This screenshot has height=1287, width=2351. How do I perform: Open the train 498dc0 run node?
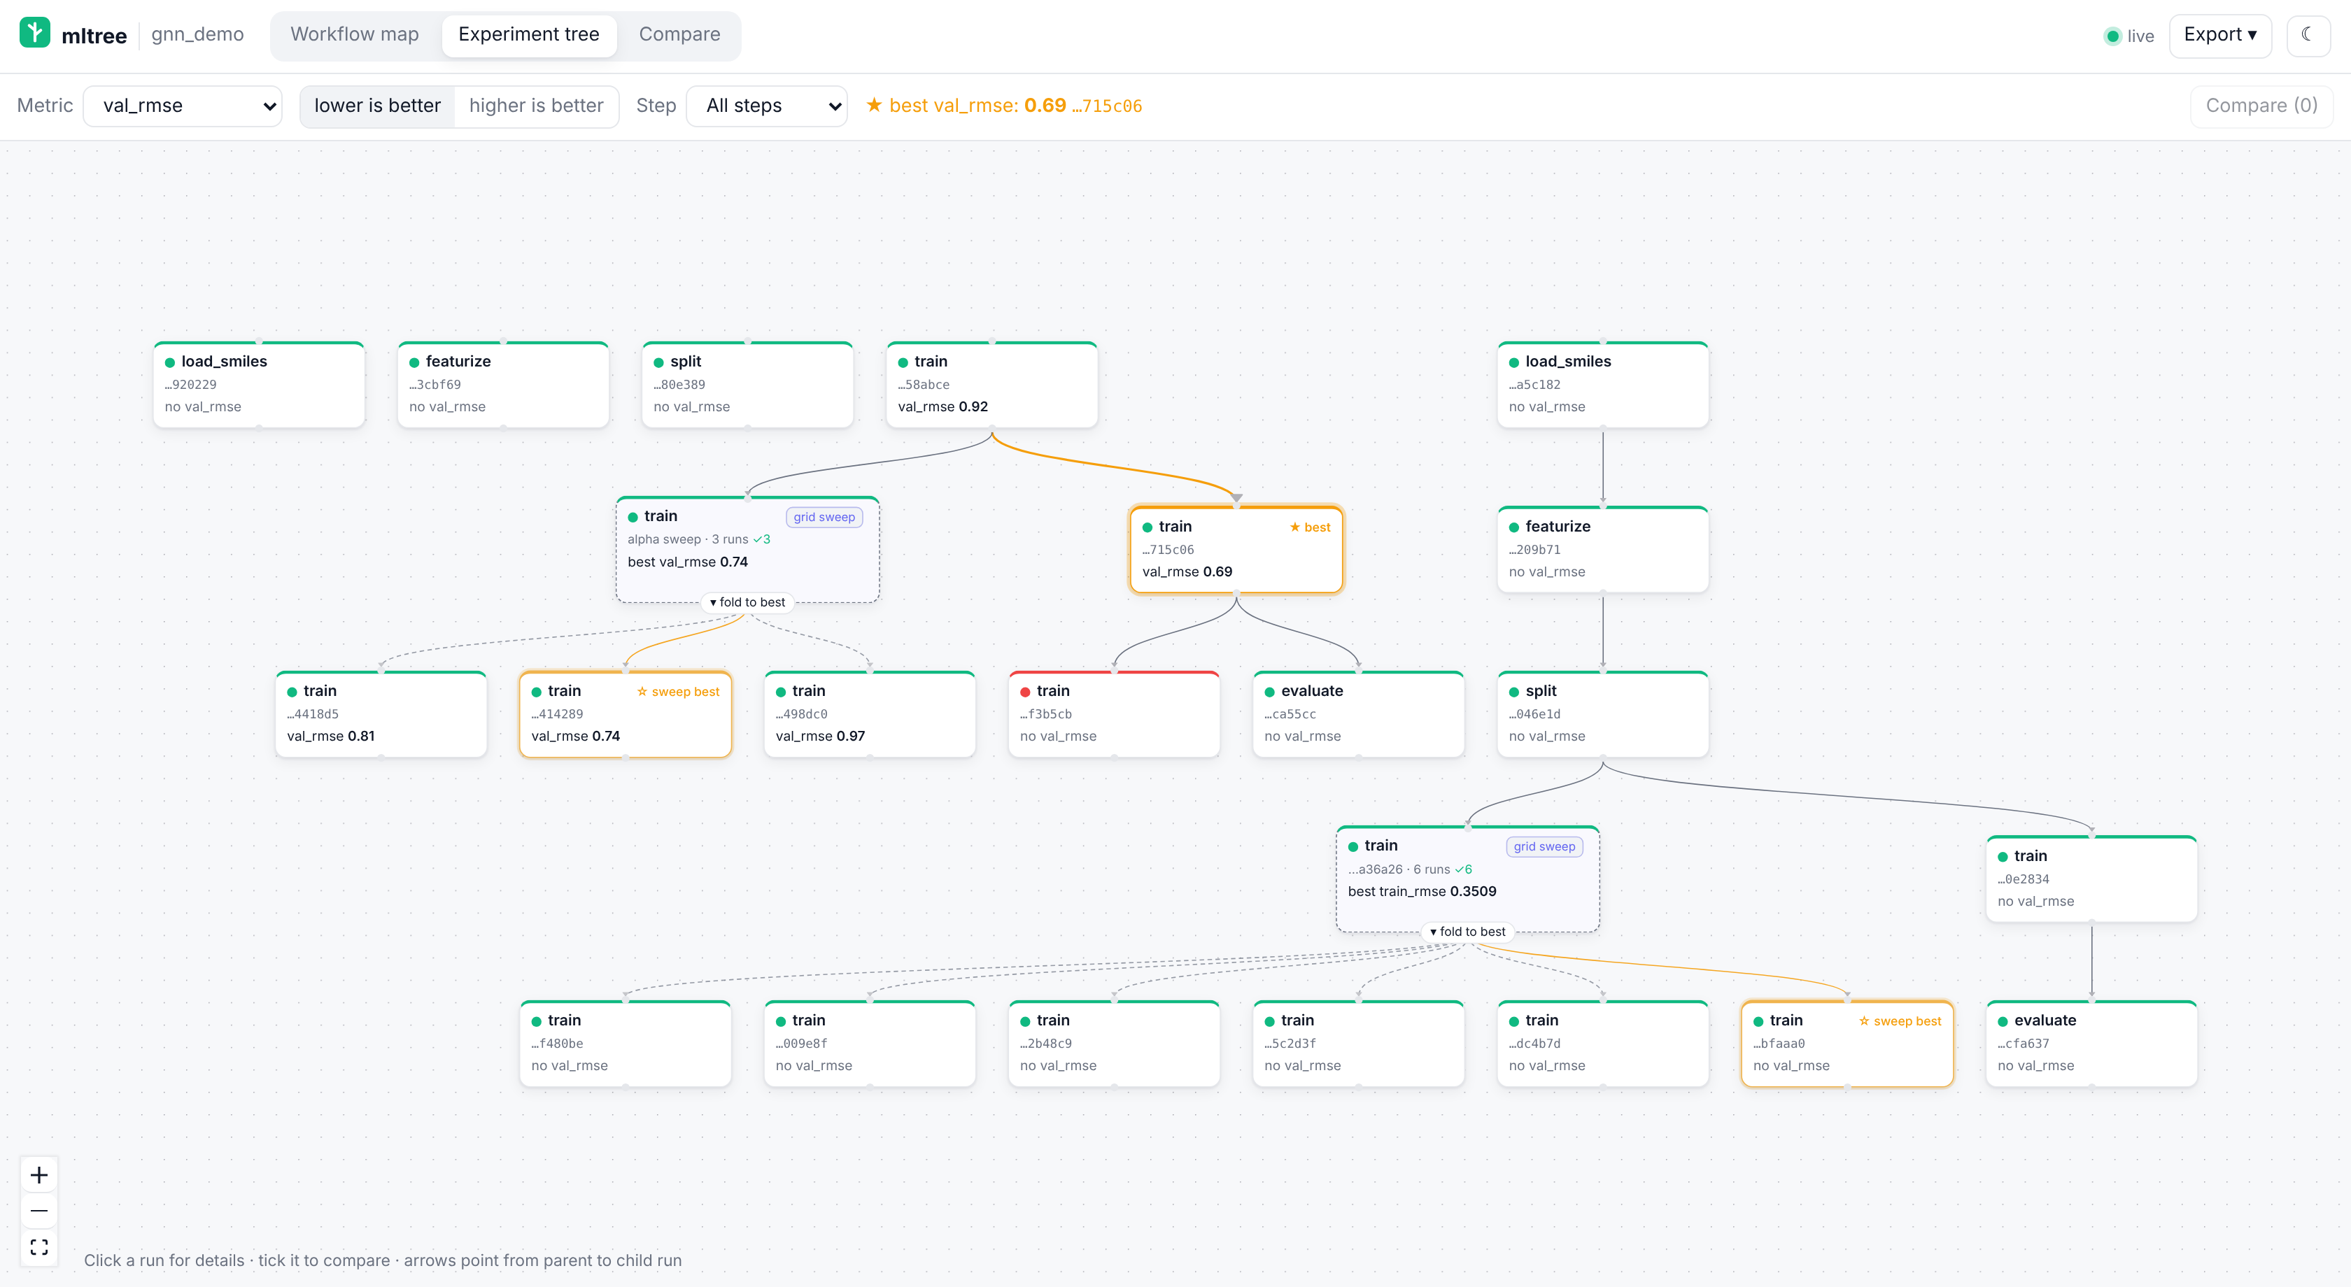tap(869, 713)
